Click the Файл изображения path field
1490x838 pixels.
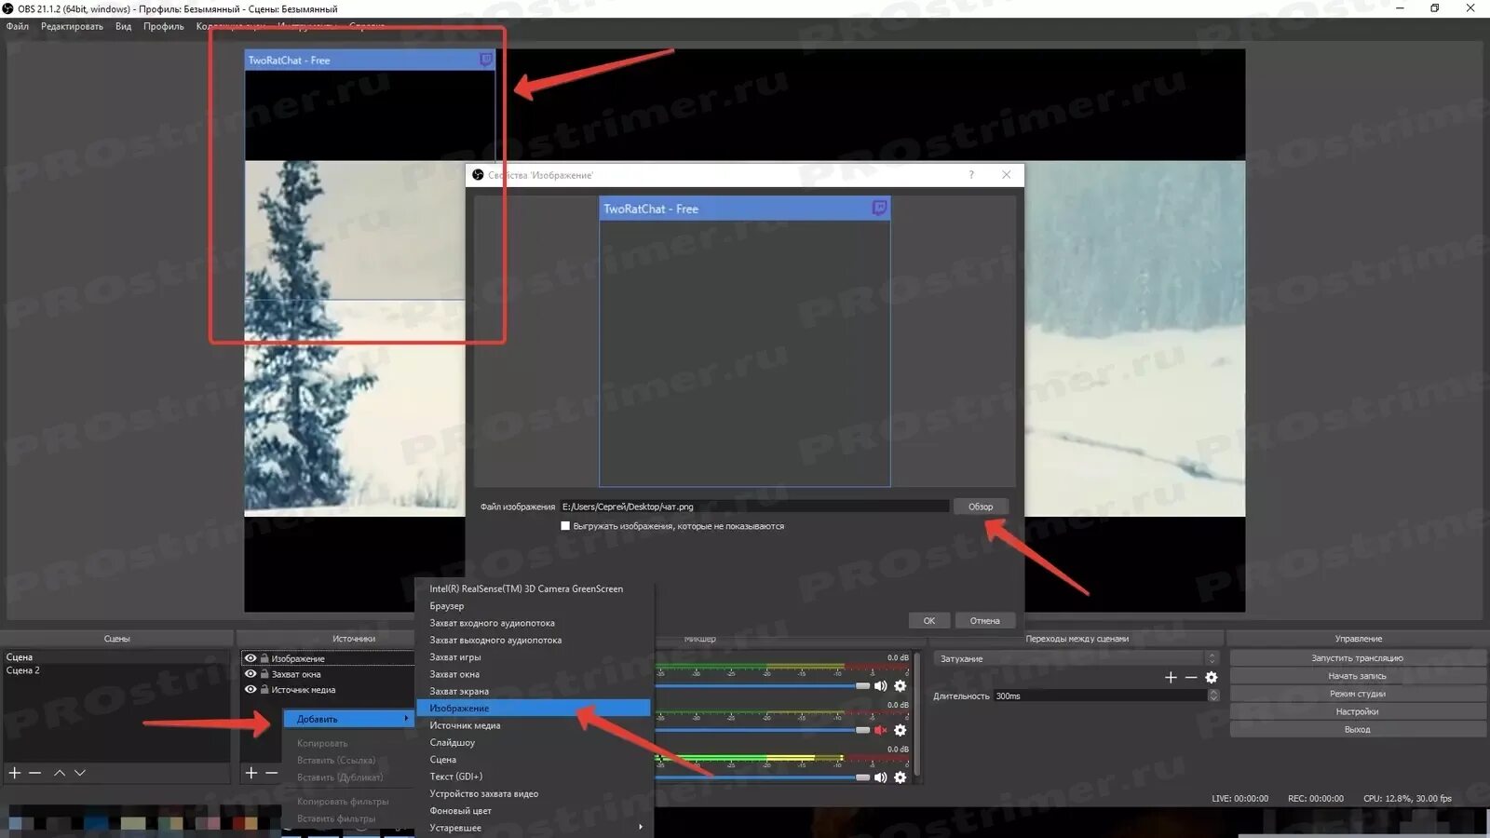point(753,507)
